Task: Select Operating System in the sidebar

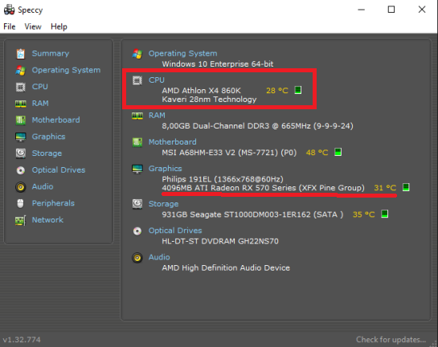Action: (66, 70)
